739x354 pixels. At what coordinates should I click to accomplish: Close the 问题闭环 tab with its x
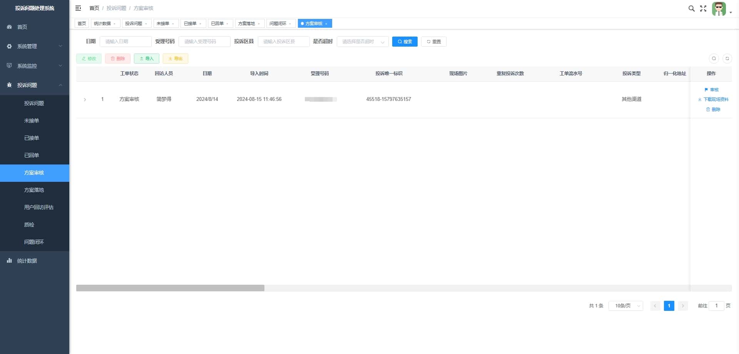(290, 24)
